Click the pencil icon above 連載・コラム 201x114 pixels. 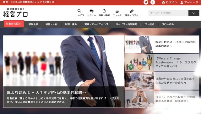pyautogui.click(x=132, y=11)
